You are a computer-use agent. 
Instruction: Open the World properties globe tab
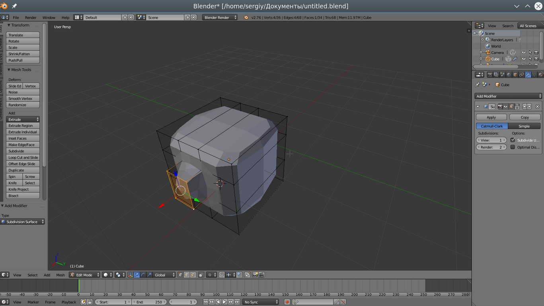coord(509,75)
